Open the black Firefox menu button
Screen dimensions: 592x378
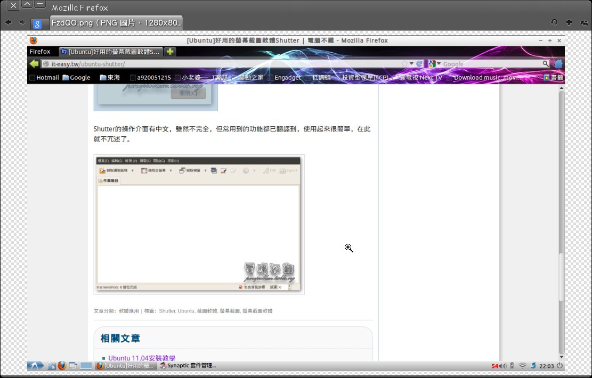click(40, 52)
